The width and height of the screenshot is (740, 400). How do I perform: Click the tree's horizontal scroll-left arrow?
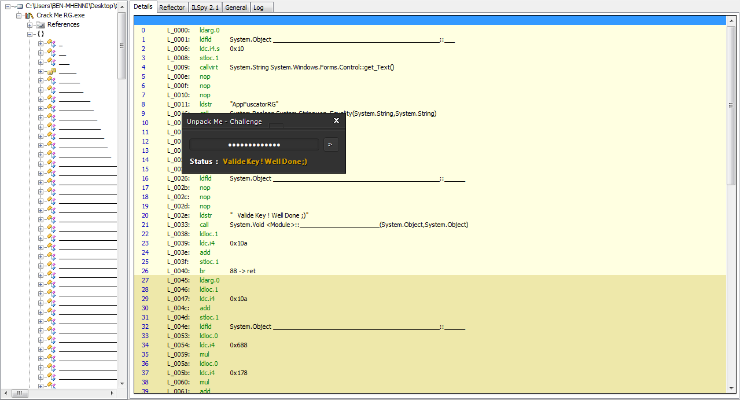point(6,393)
